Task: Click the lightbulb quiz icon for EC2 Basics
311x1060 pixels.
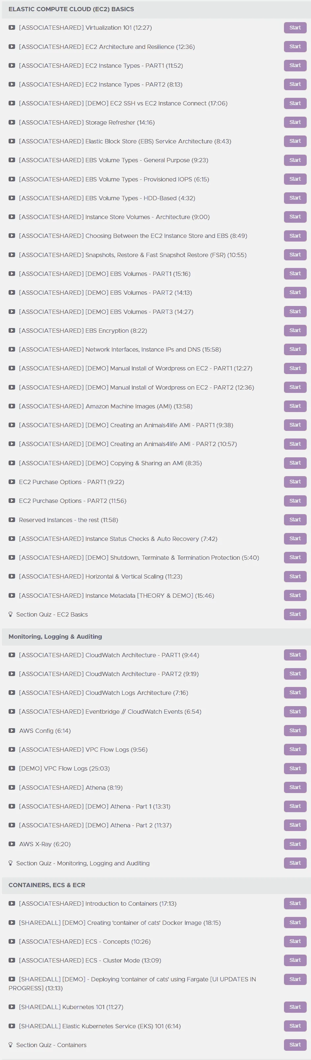Action: [x=11, y=614]
